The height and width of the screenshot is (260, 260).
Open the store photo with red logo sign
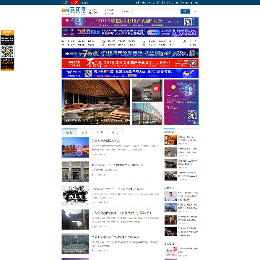point(147,90)
